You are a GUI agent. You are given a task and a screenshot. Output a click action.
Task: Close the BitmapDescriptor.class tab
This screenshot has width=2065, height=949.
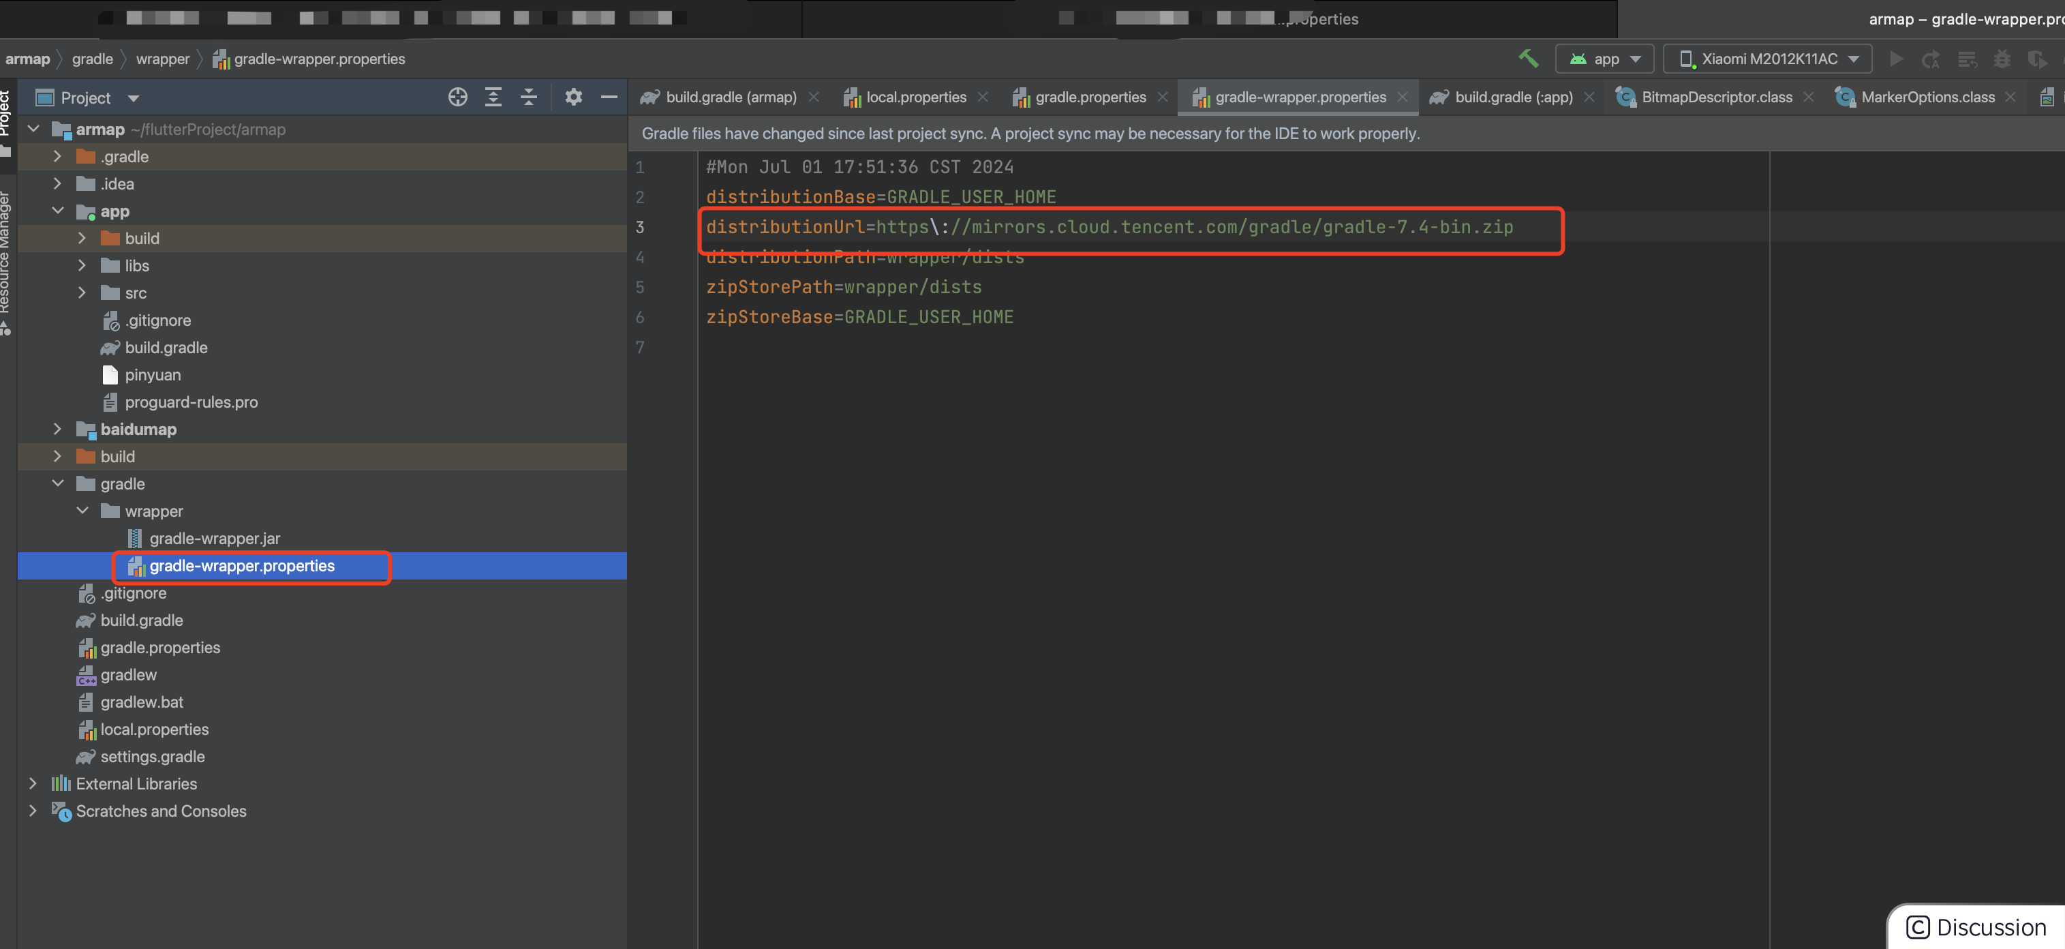tap(1809, 97)
